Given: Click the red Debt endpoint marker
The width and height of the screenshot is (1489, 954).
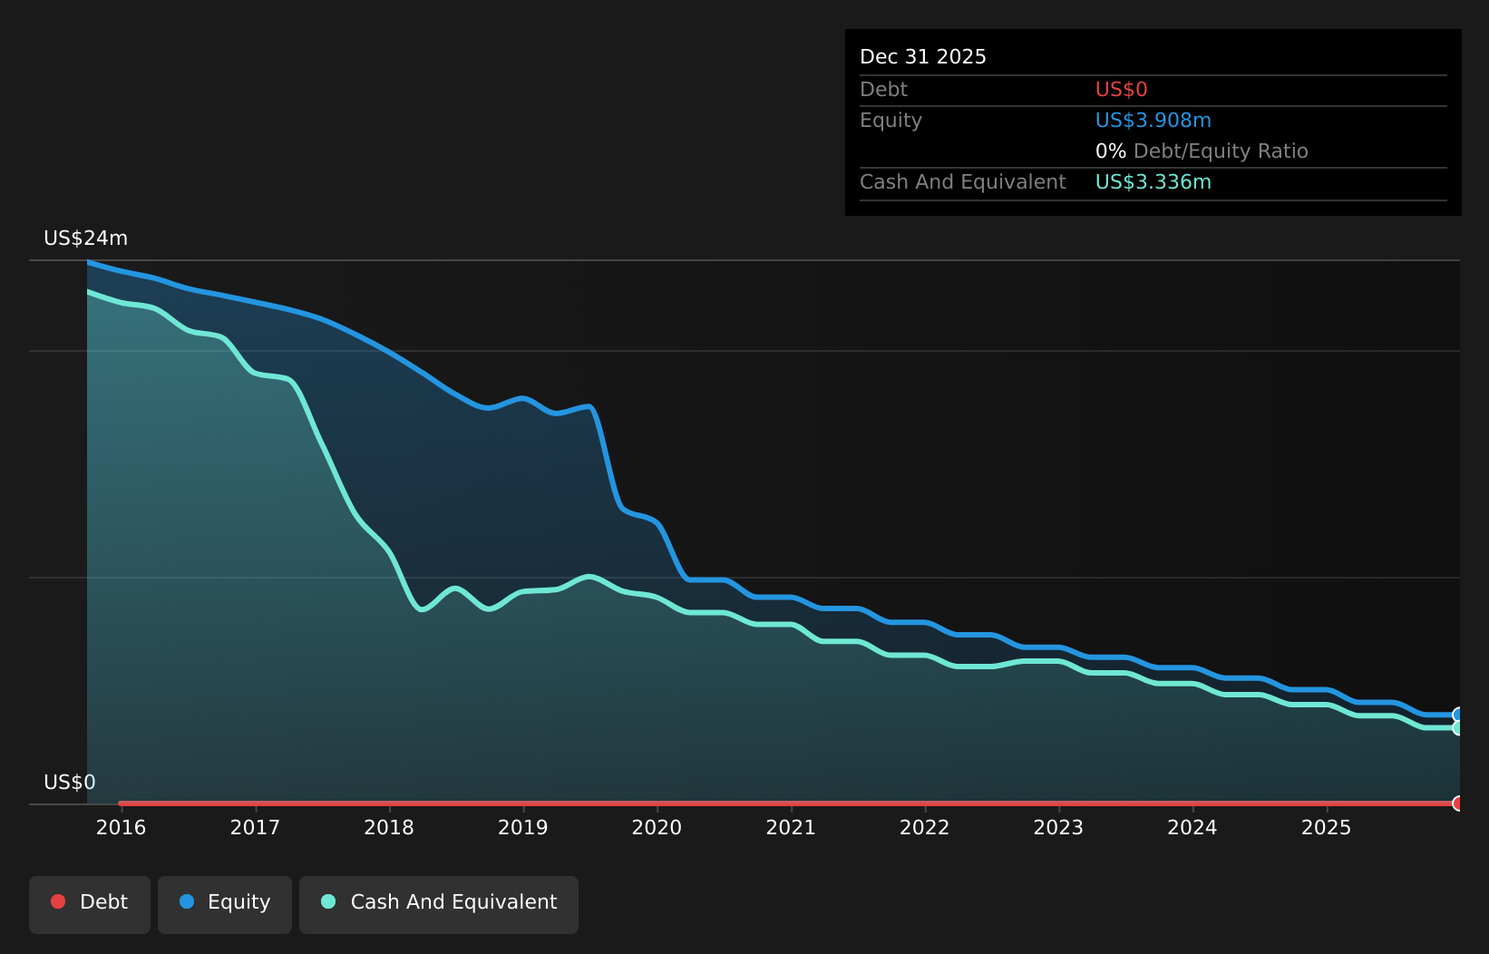Looking at the screenshot, I should click(x=1458, y=803).
